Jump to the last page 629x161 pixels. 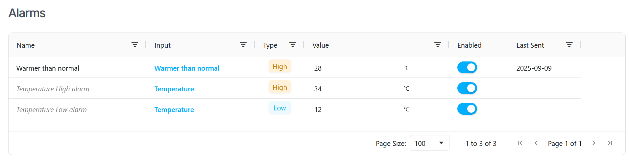[610, 143]
